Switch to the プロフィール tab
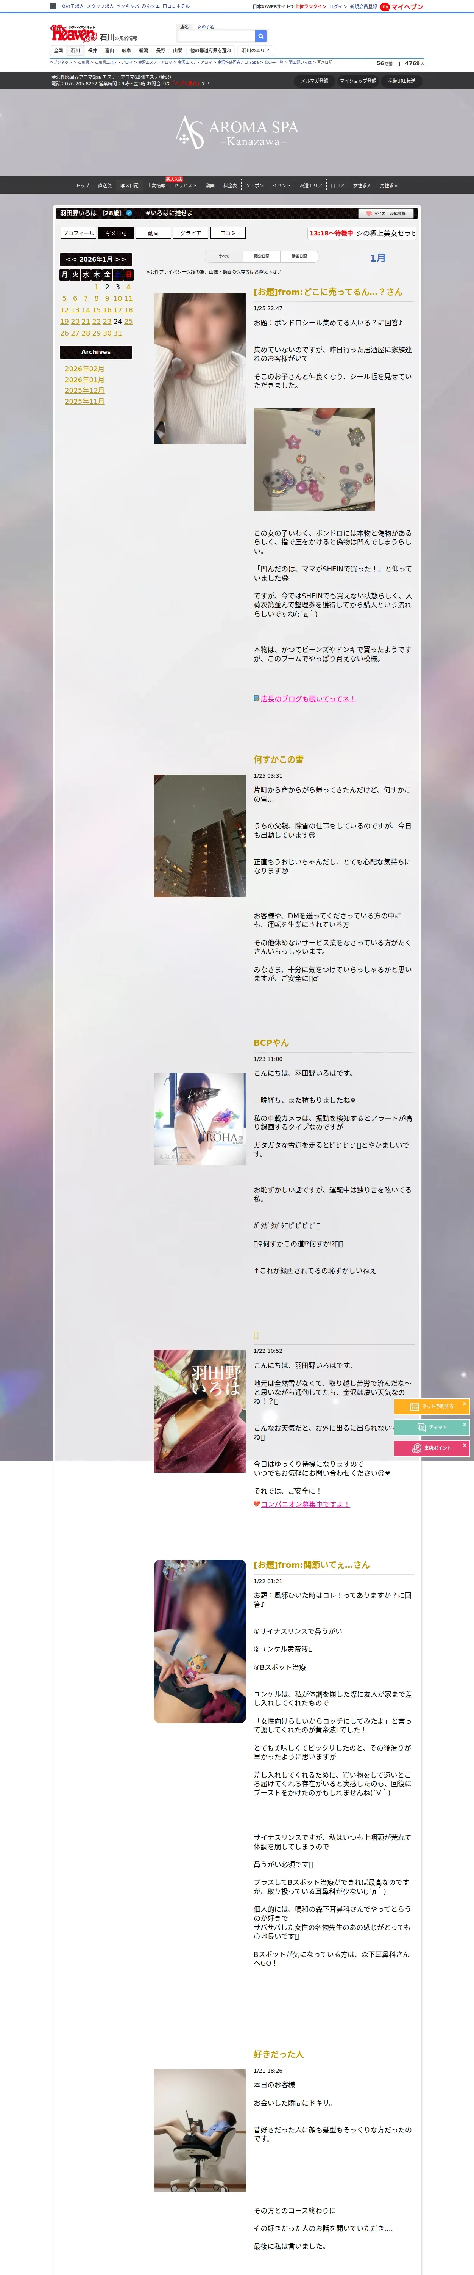The height and width of the screenshot is (2275, 474). [x=78, y=233]
